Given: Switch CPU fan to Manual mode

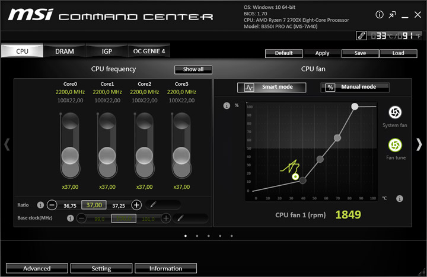Looking at the screenshot, I should (x=355, y=87).
